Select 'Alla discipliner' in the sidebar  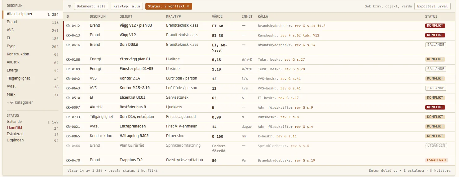click(x=33, y=14)
